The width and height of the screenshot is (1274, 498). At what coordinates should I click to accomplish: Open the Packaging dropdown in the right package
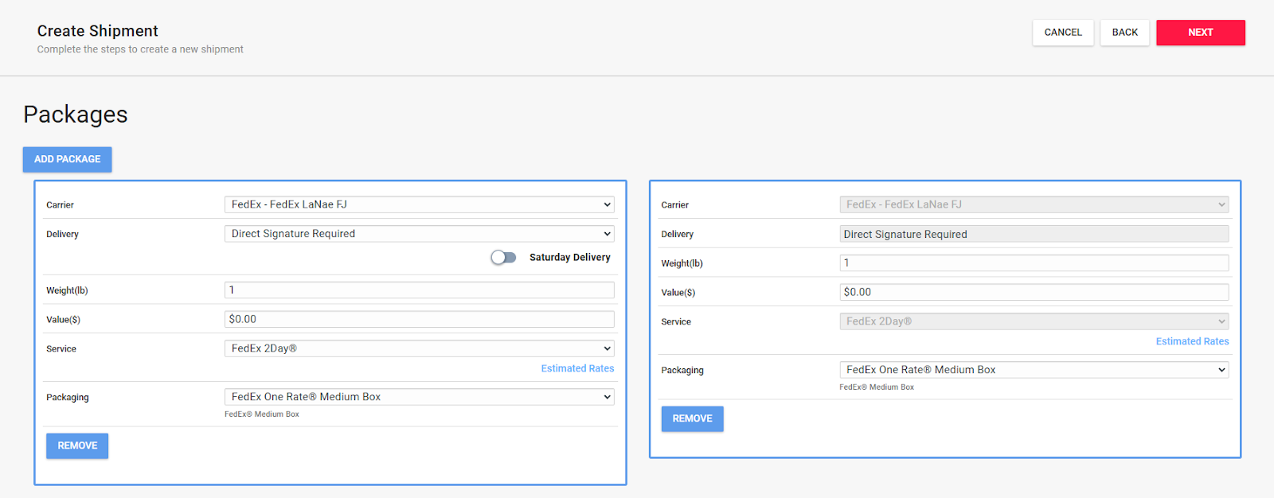tap(1034, 370)
